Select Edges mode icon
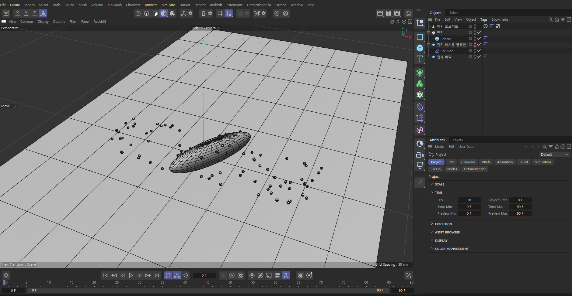Viewport: 572px width, 296px height. click(147, 13)
